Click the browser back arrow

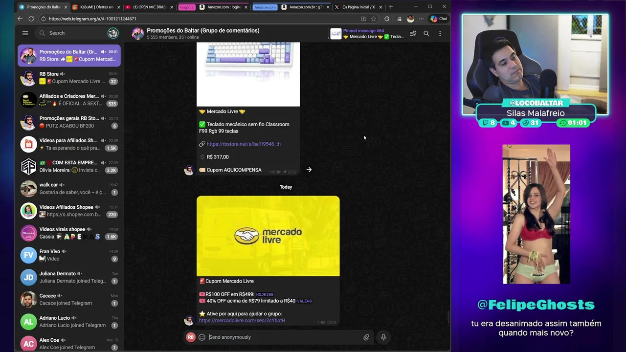(20, 19)
